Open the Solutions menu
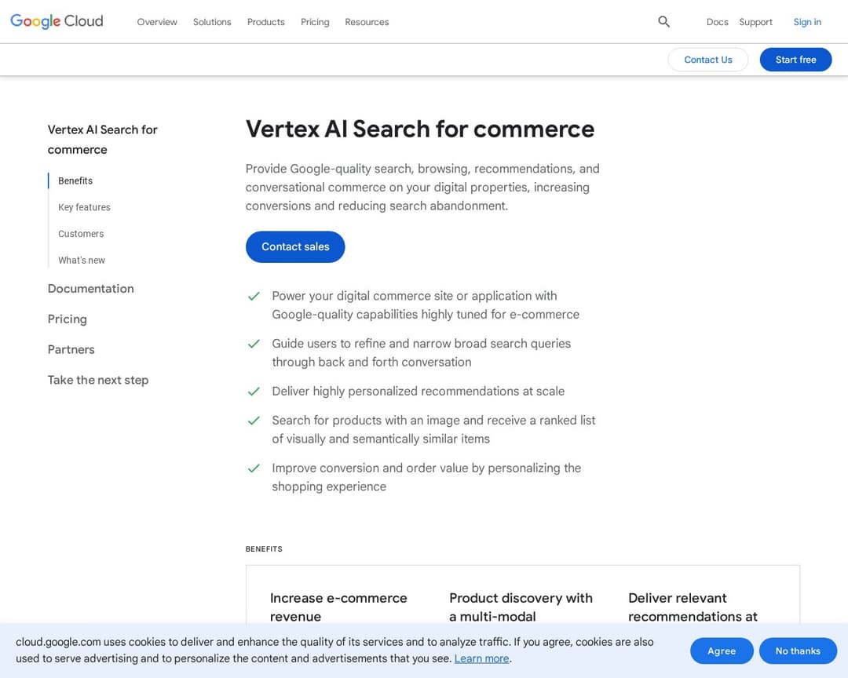Image resolution: width=848 pixels, height=678 pixels. (x=212, y=22)
